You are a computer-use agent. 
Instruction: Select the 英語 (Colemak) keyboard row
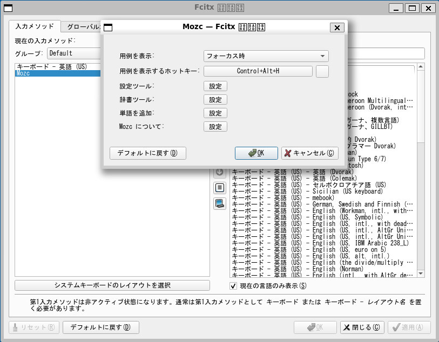pos(322,179)
